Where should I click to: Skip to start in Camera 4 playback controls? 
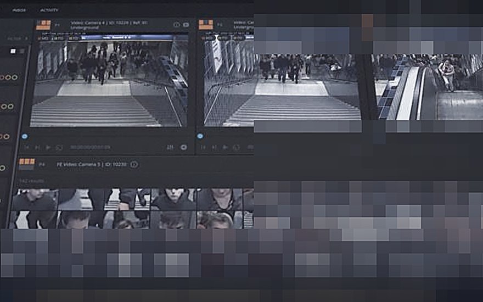point(27,148)
